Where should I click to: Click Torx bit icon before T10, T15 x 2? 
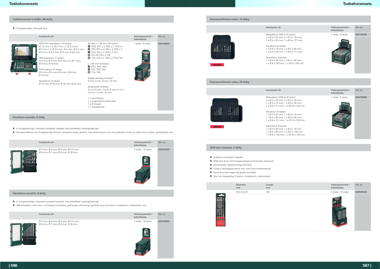[x=89, y=58]
